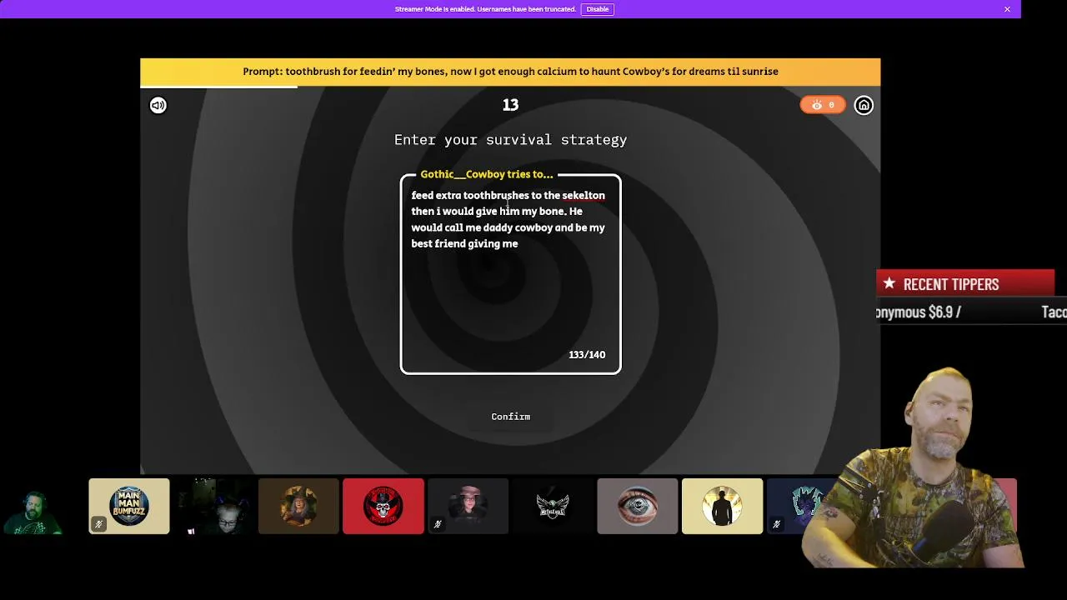Click the '$6.9' tipper ticker text
Screen dimensions: 1067x600
(x=940, y=312)
